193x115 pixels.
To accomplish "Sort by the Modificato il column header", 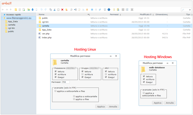I will 146,15.
